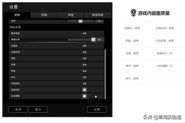Click the 特效：超高 text in the right summary
The image size is (185, 123).
(x=132, y=66)
